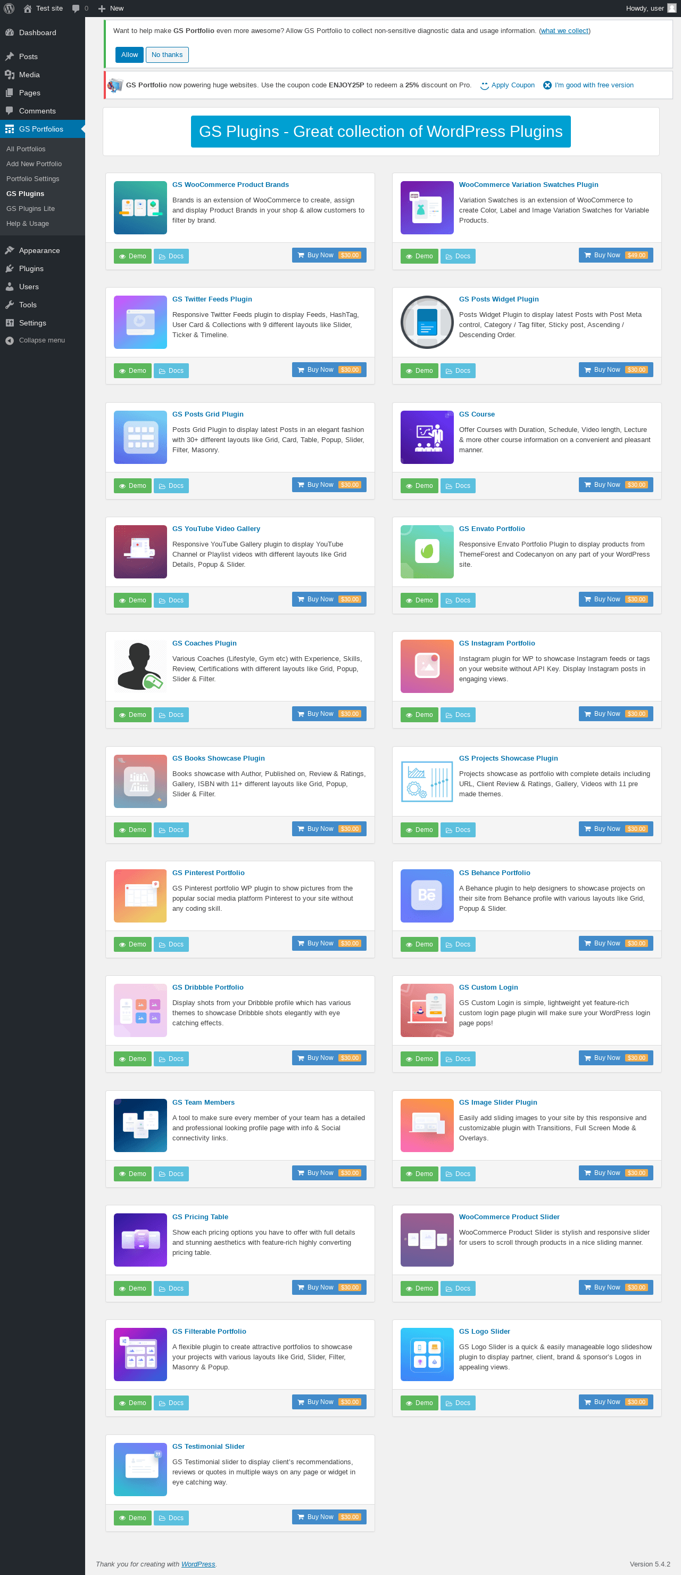Click the Users icon in sidebar
Viewport: 681px width, 1575px height.
[x=10, y=287]
